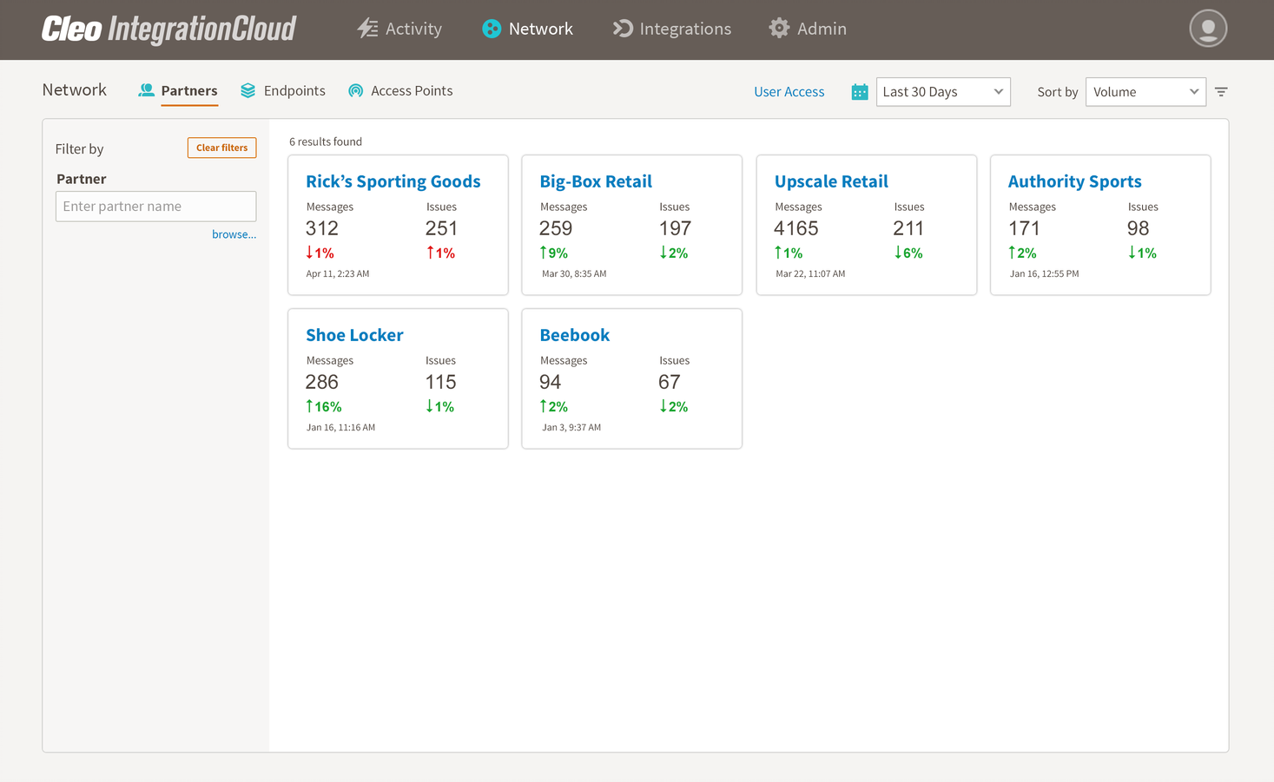Click Rick's Sporting Goods timestamp Apr 11, 2:23 AM
This screenshot has width=1274, height=782.
pos(338,273)
